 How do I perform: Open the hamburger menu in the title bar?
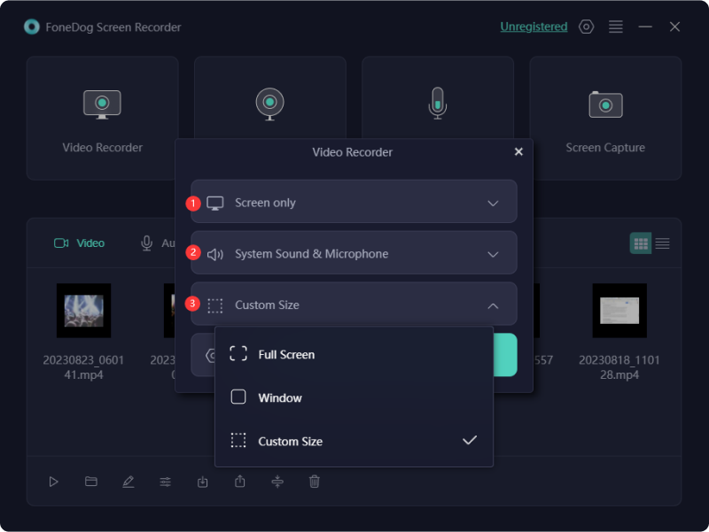point(616,27)
